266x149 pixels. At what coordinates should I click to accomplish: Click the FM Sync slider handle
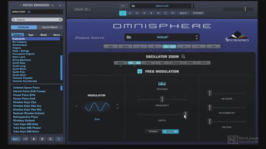210,122
